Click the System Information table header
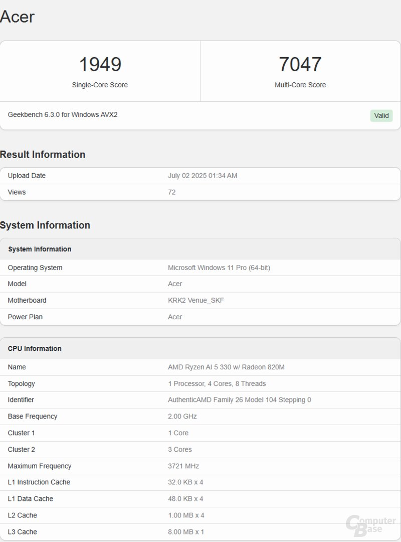The width and height of the screenshot is (401, 542). 40,249
